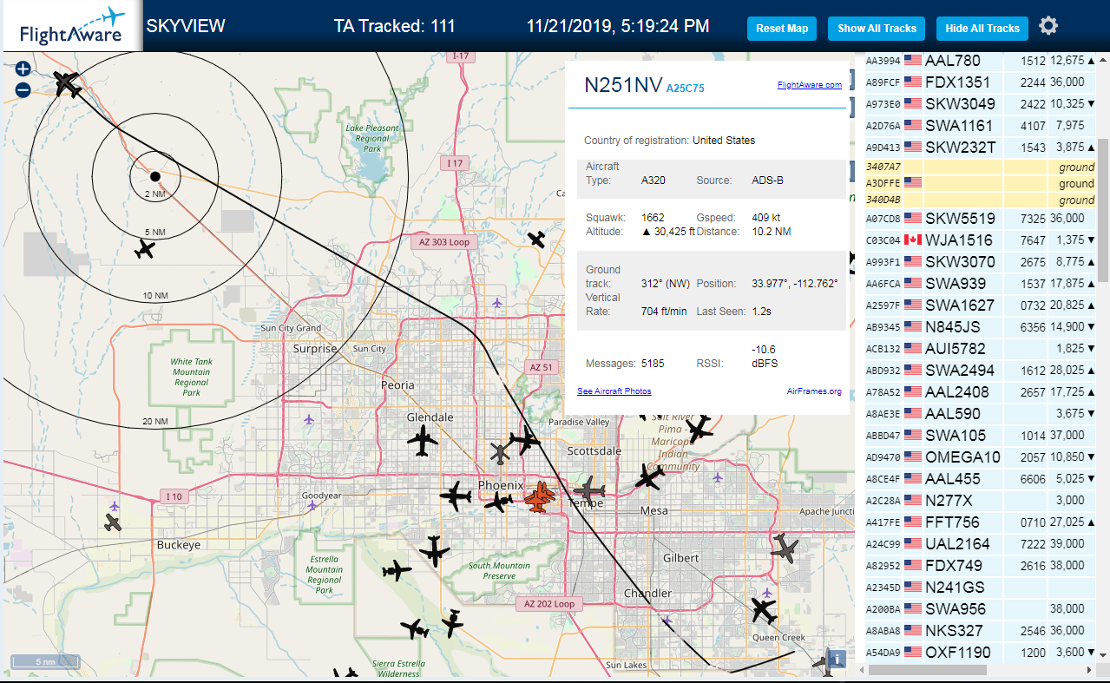Viewport: 1110px width, 683px height.
Task: Select the SWA956 row in aircraft list
Action: (980, 609)
